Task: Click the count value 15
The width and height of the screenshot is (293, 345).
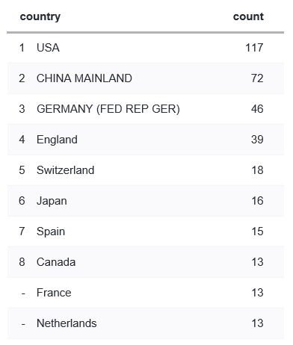Action: click(x=257, y=231)
